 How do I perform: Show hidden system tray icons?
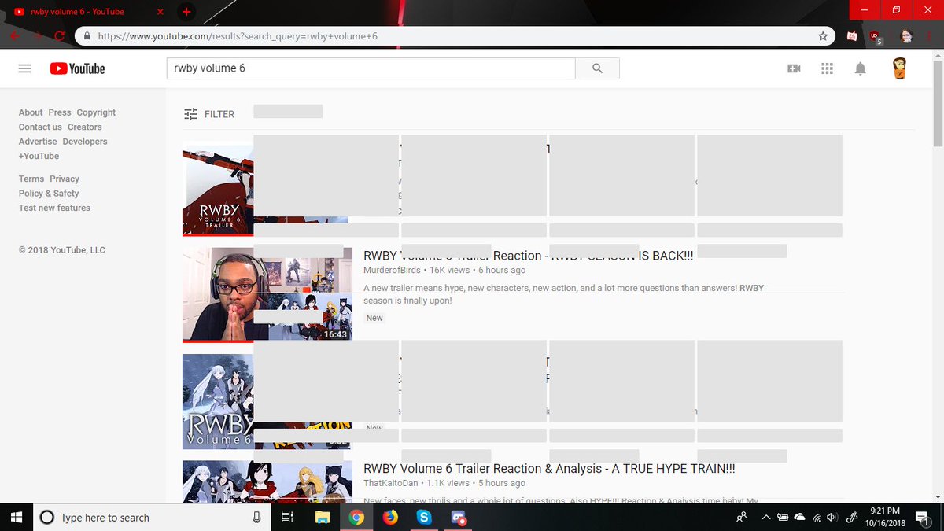[x=766, y=517]
